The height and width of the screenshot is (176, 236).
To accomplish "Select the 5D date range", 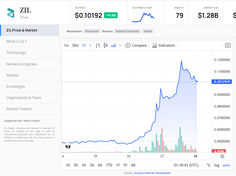I will click(x=76, y=165).
